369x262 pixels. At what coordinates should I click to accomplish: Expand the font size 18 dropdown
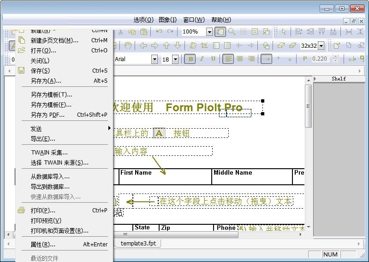point(175,59)
